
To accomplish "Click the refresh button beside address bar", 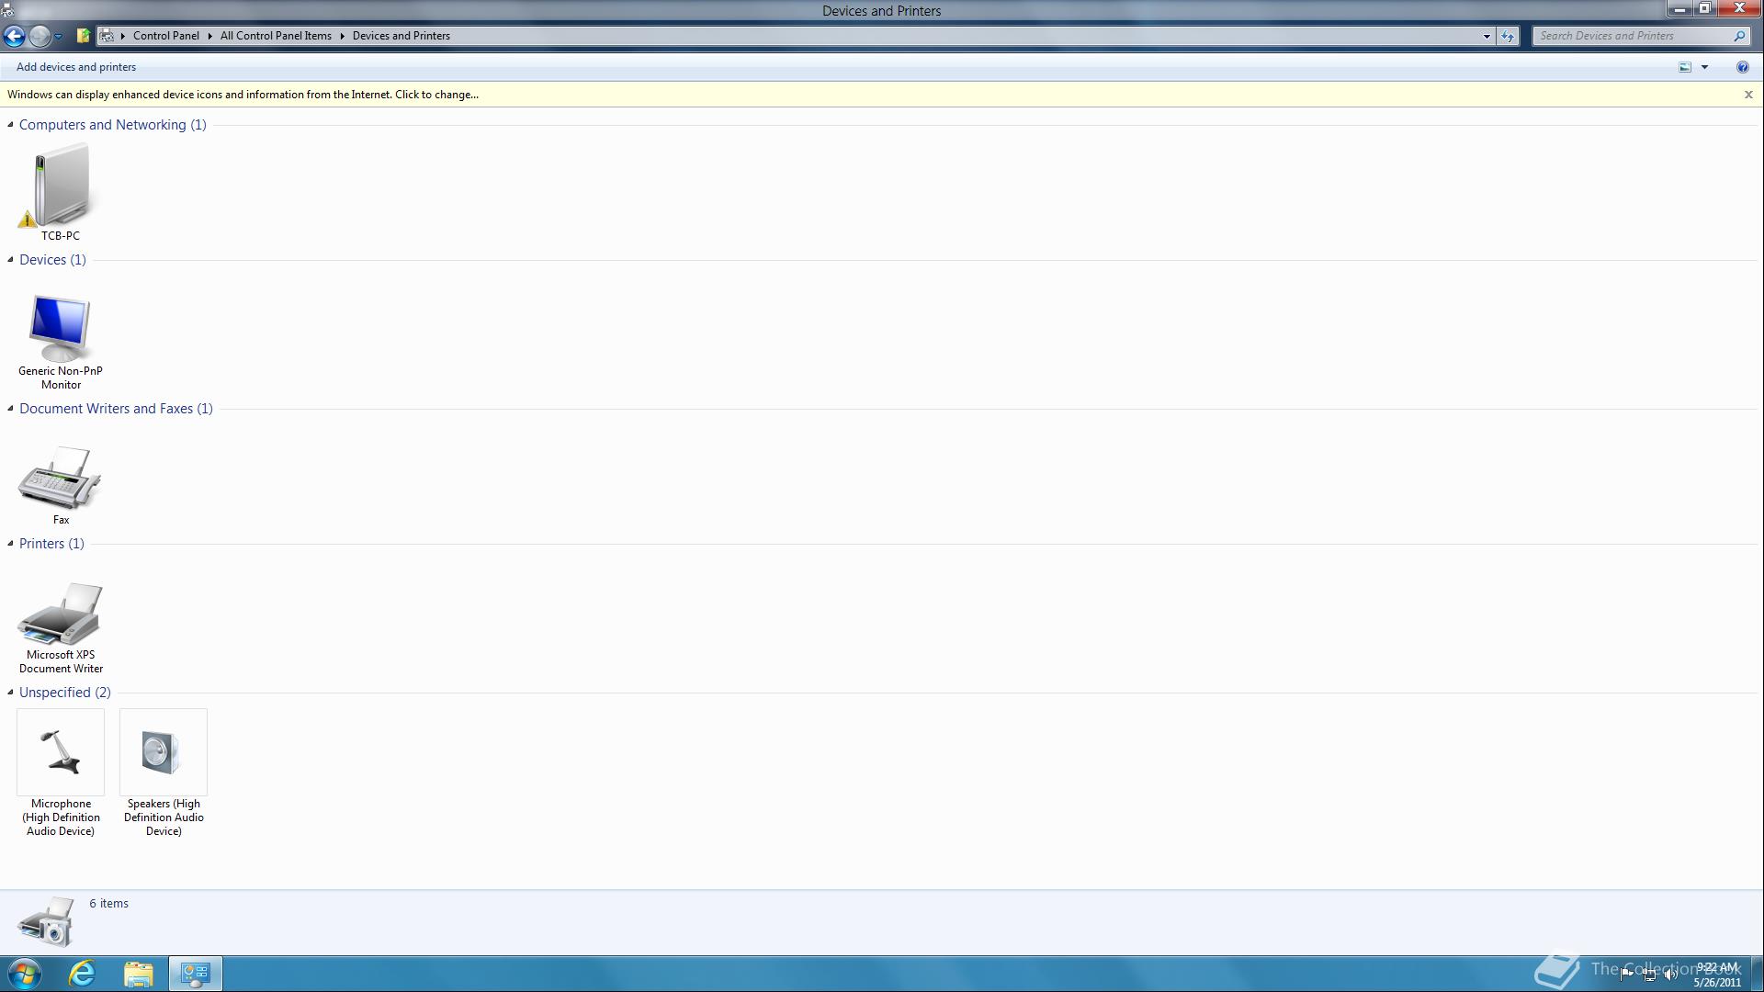I will 1508,36.
